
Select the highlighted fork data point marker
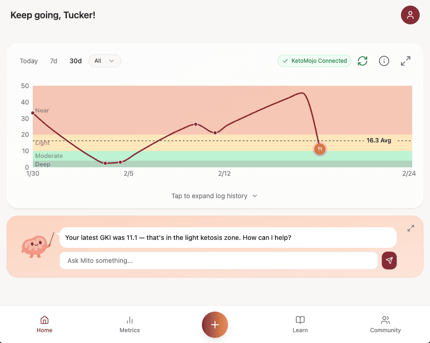click(x=319, y=149)
